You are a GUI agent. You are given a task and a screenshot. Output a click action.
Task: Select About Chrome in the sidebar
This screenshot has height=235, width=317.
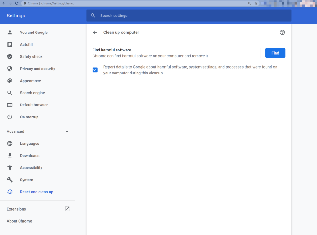(x=19, y=221)
